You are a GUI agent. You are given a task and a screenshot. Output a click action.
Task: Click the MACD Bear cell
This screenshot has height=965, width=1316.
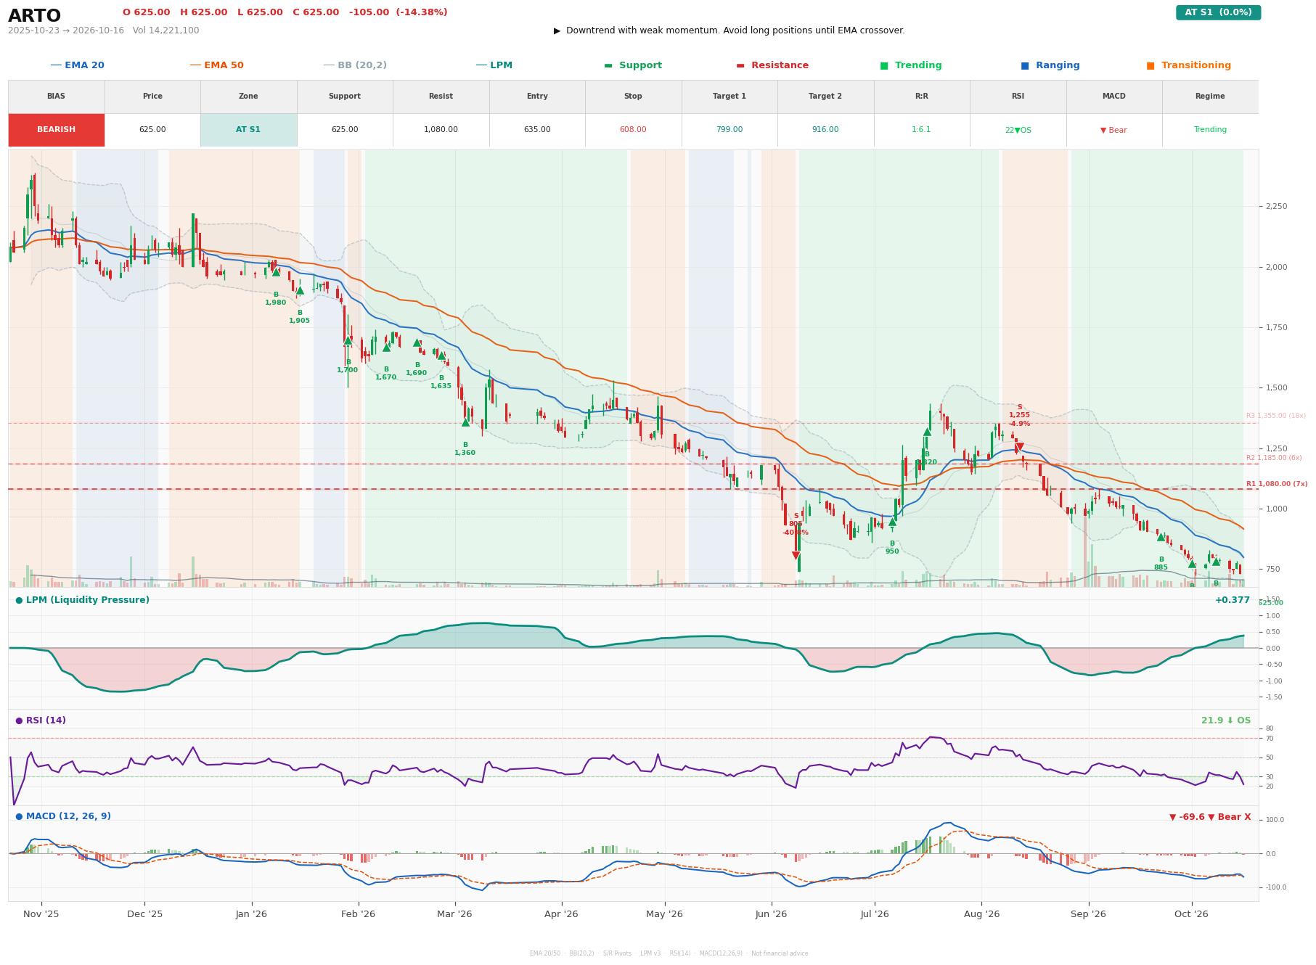pyautogui.click(x=1113, y=131)
